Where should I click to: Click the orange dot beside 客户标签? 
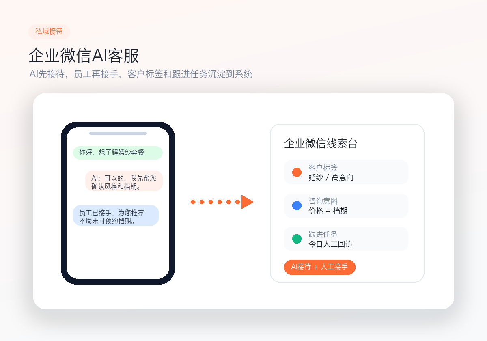[x=297, y=172]
